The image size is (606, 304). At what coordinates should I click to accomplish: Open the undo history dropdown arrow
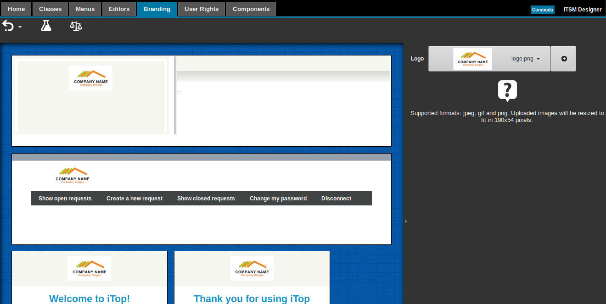[20, 28]
